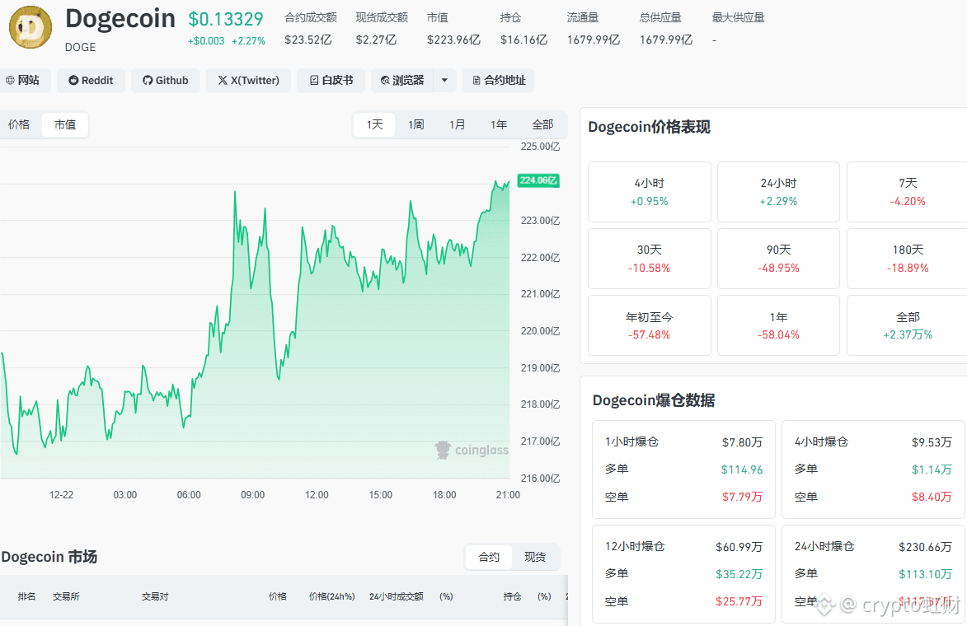Click the $0.13329 price value
Viewport: 967px width, 626px height.
tap(226, 20)
